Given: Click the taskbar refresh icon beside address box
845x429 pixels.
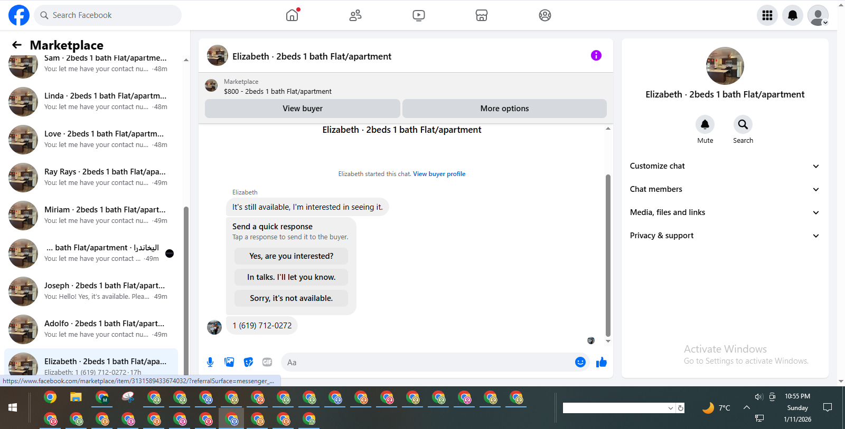Looking at the screenshot, I should tap(681, 408).
